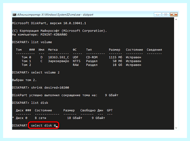Click the '18 Гб' size value
The image size is (190, 141).
(x=117, y=65)
